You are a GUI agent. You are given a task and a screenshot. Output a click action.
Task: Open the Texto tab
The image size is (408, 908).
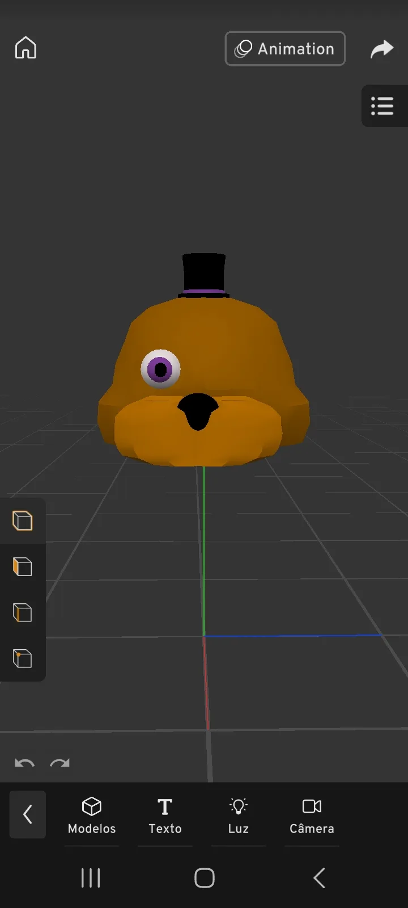(165, 815)
